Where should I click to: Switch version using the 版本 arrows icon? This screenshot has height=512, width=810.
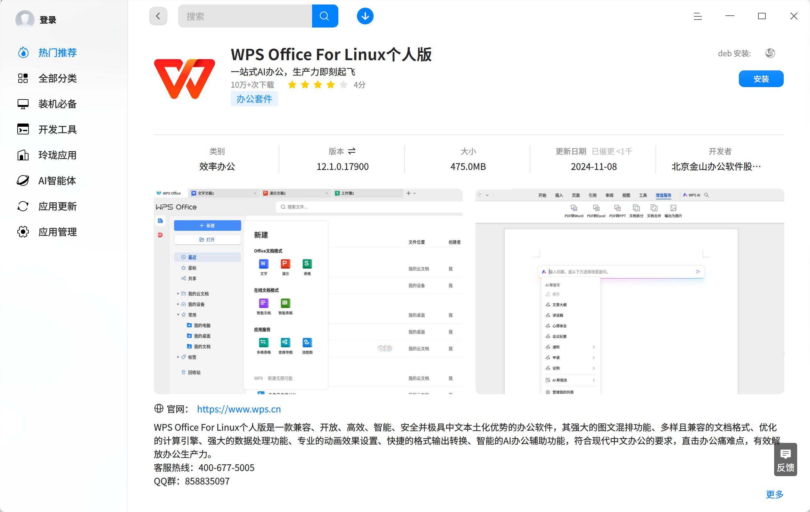[352, 151]
